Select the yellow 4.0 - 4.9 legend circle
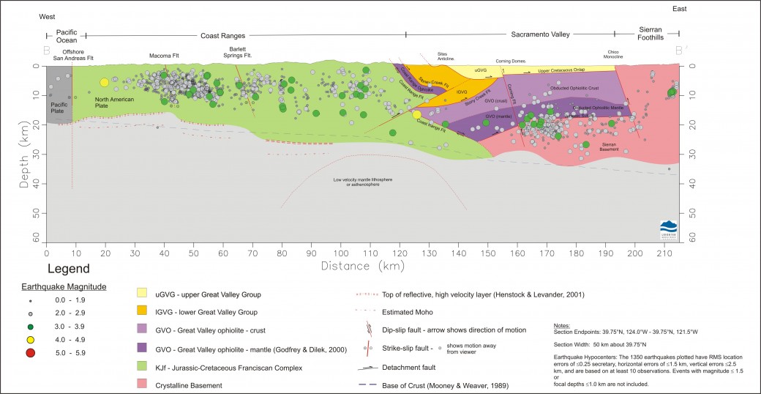 click(30, 340)
